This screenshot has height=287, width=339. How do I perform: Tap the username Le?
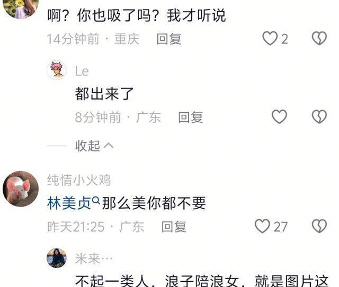[82, 71]
